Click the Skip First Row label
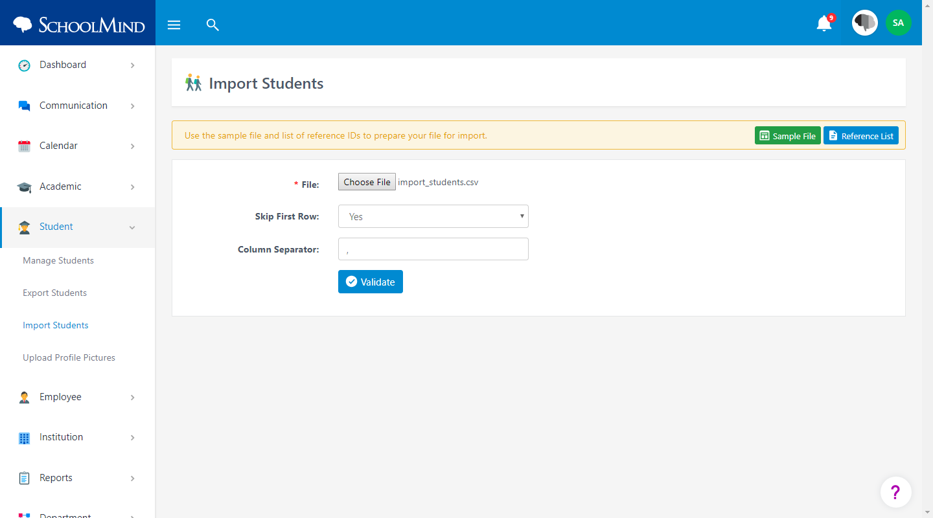 click(287, 216)
